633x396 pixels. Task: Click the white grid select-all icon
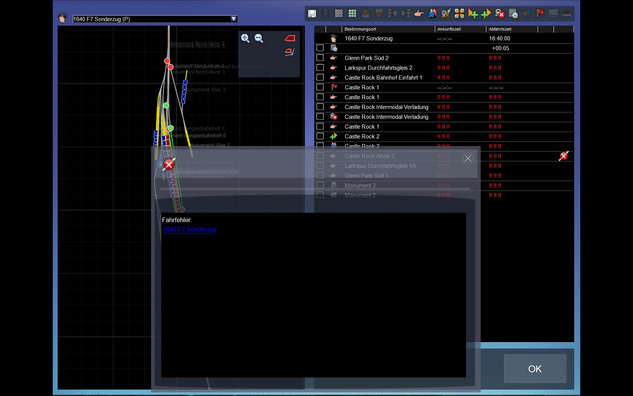(339, 14)
